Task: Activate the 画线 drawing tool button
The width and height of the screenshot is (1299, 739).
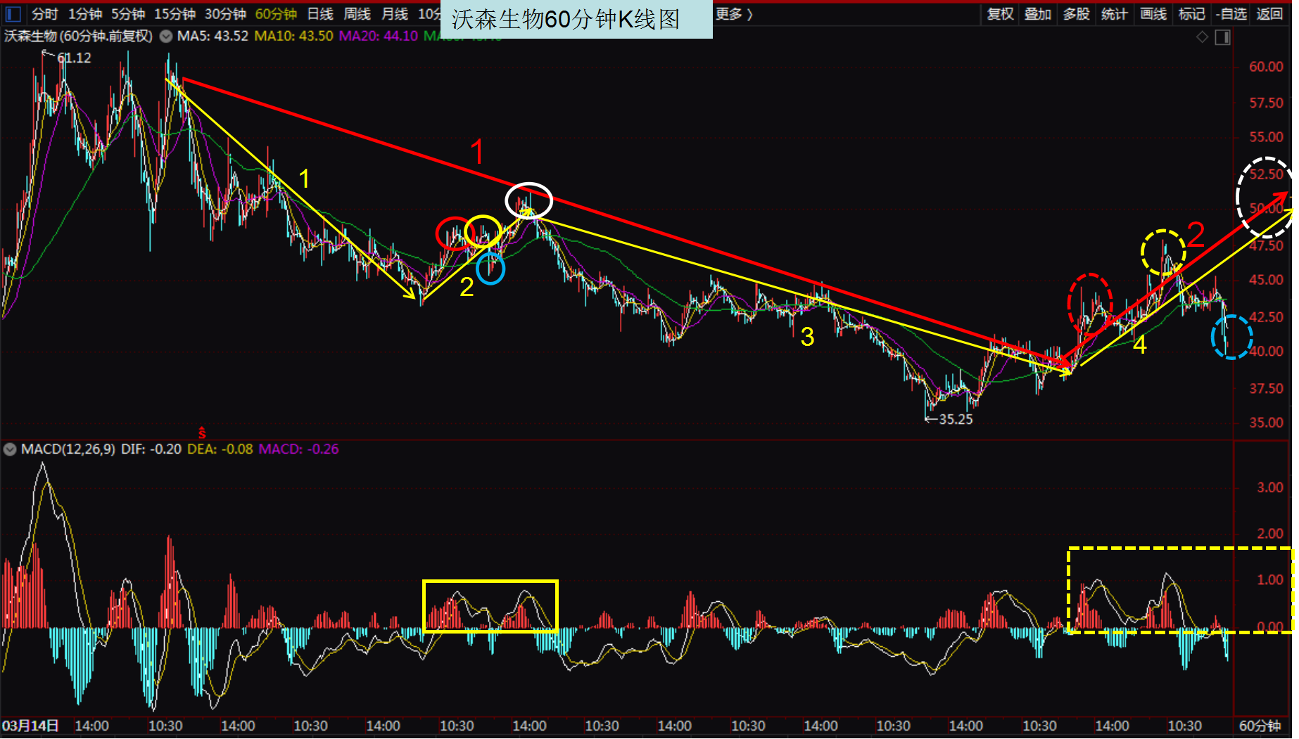Action: [1153, 14]
